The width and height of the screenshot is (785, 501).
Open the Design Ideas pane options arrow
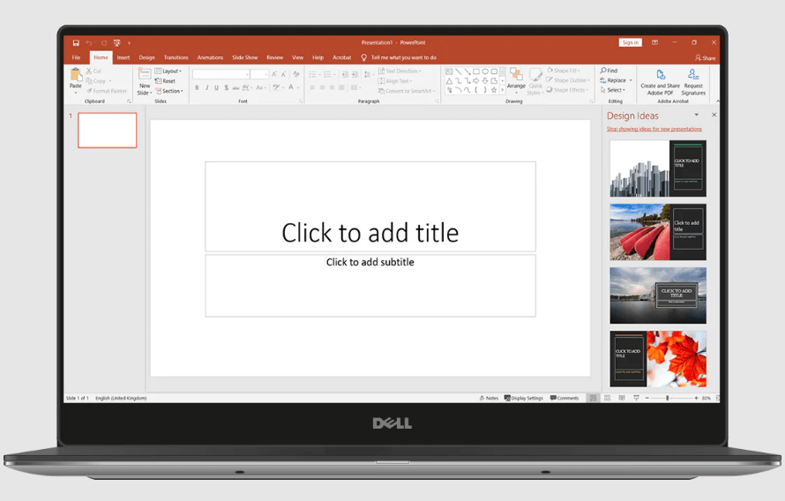(697, 116)
